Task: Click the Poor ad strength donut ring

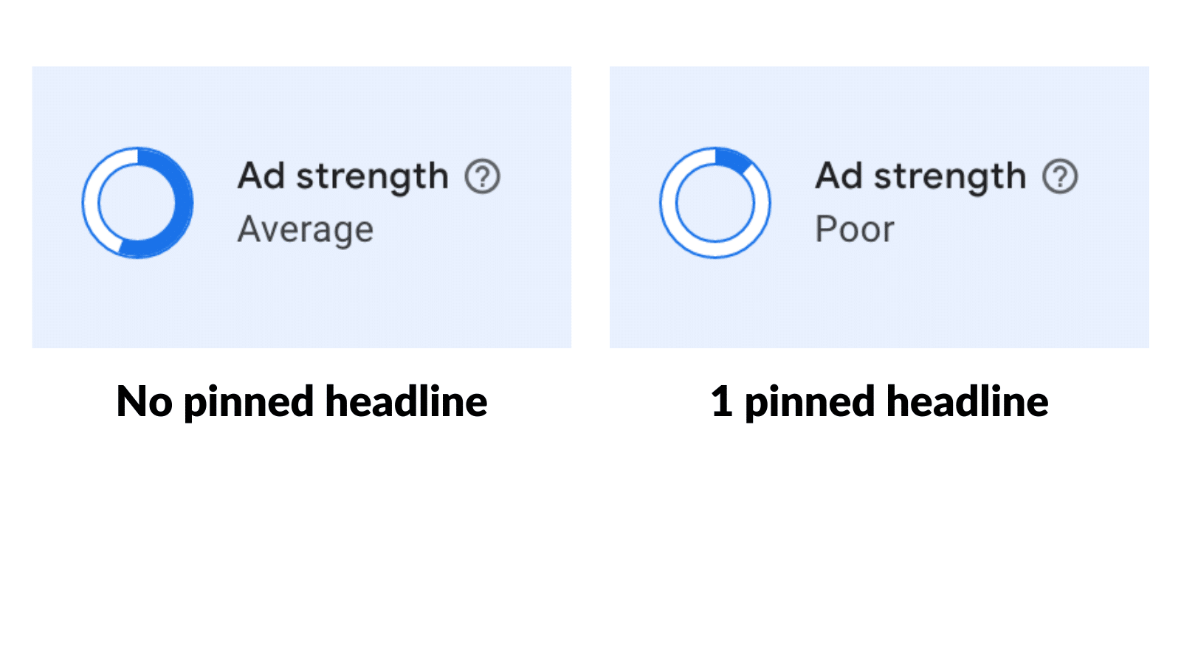Action: [x=715, y=203]
